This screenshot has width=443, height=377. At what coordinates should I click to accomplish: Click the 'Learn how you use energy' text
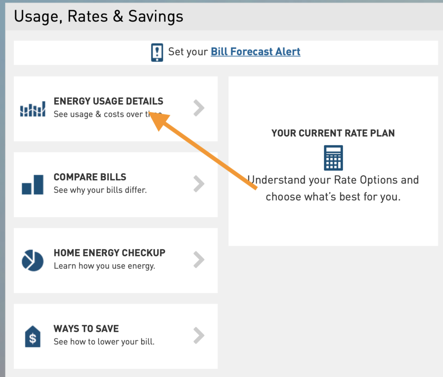[x=104, y=266]
